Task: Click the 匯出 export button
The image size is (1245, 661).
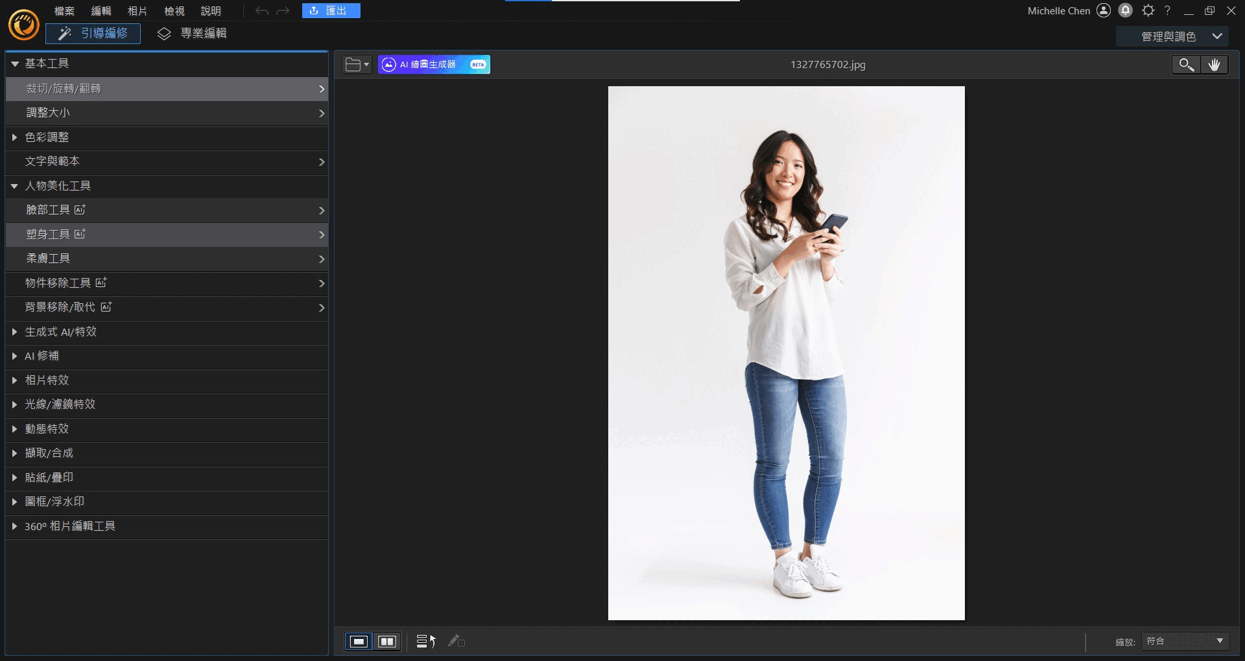Action: click(x=331, y=11)
